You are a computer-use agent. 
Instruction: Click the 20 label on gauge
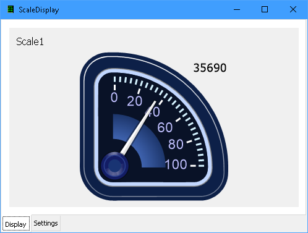pos(135,101)
